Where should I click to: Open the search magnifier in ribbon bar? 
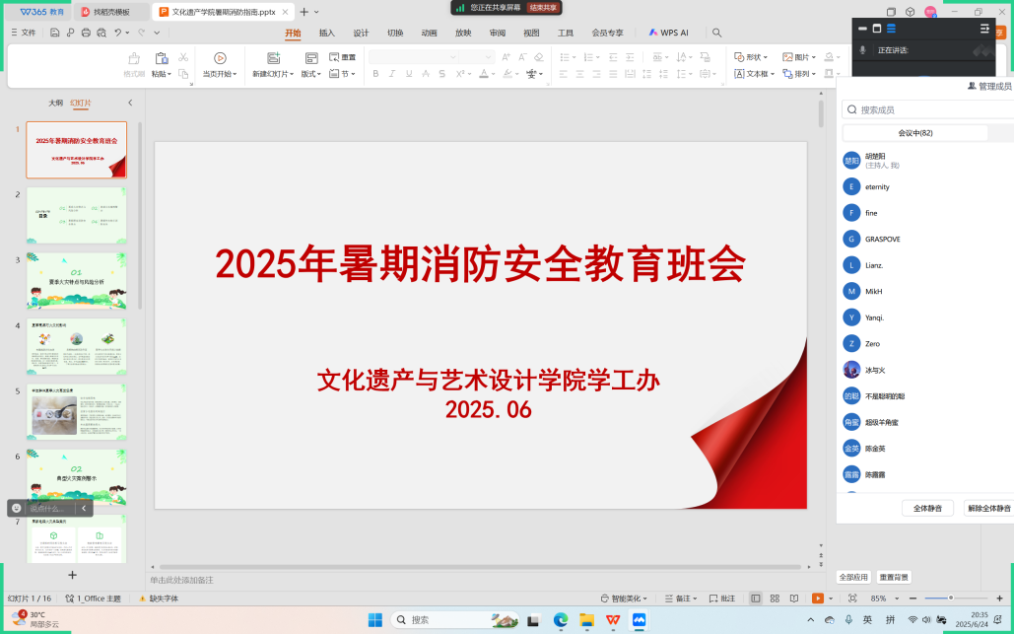pyautogui.click(x=716, y=33)
